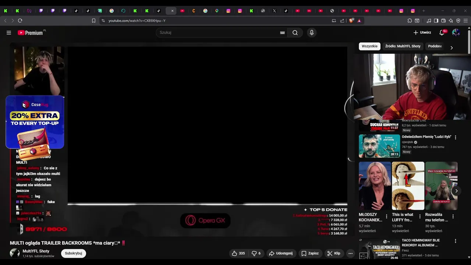
Task: Go back to previous page
Action: click(x=5, y=21)
